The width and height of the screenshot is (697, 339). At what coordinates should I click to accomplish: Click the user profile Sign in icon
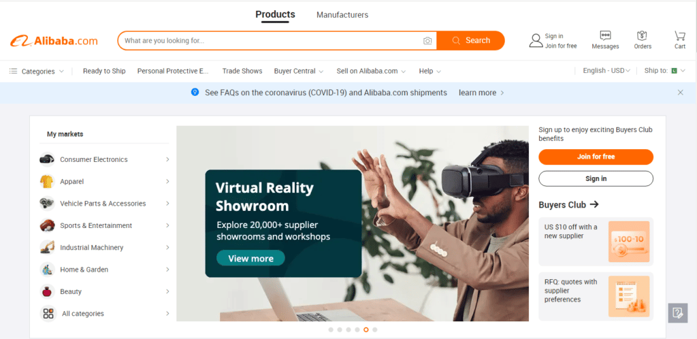pyautogui.click(x=536, y=40)
